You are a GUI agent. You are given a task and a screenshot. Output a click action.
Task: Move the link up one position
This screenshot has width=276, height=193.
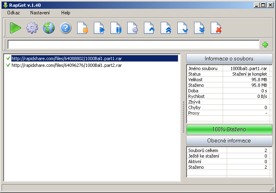tap(149, 28)
